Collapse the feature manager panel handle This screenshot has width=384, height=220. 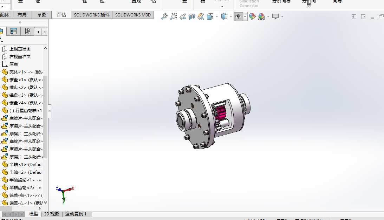pyautogui.click(x=50, y=111)
